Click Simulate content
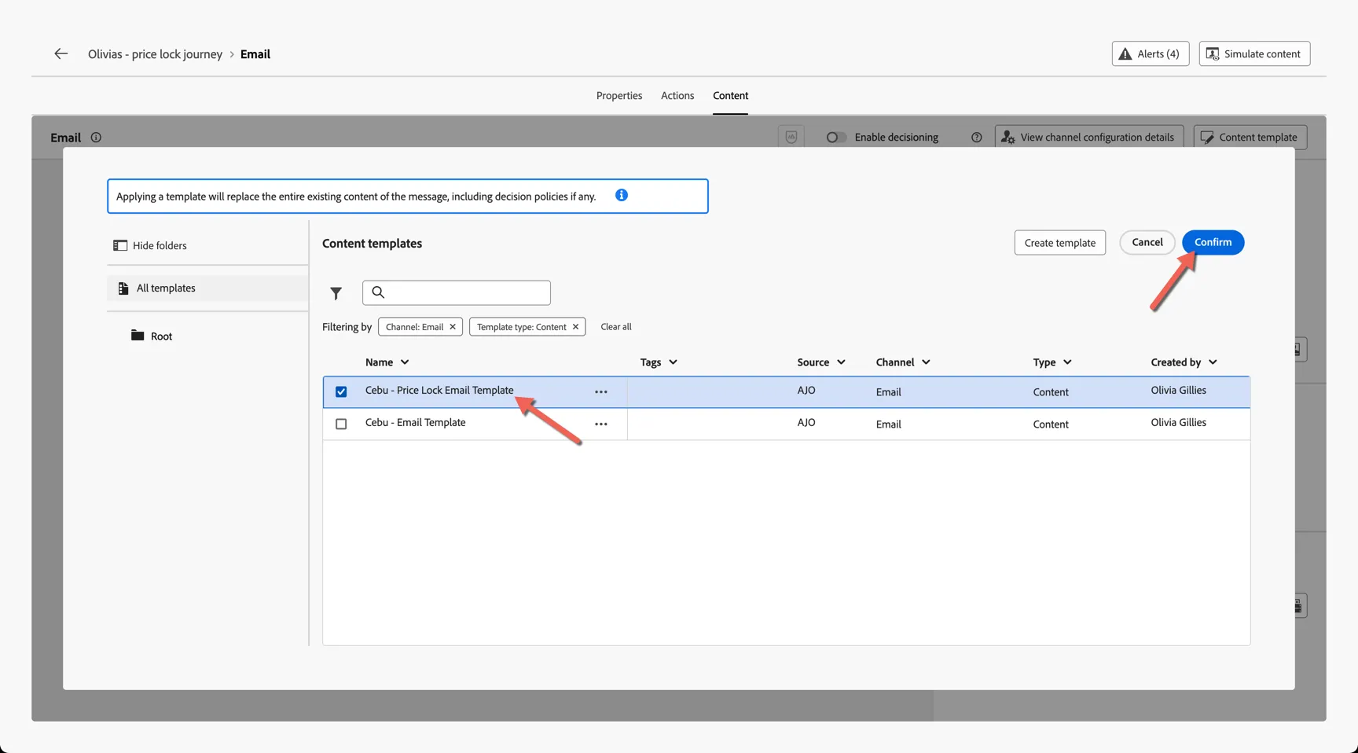The width and height of the screenshot is (1358, 753). [x=1254, y=53]
